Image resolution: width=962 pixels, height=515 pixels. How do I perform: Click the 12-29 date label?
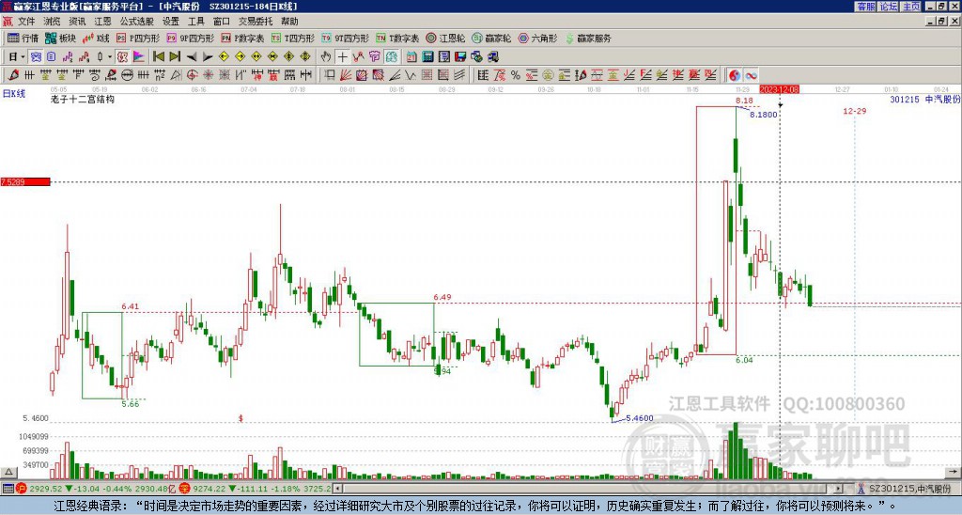(x=855, y=111)
